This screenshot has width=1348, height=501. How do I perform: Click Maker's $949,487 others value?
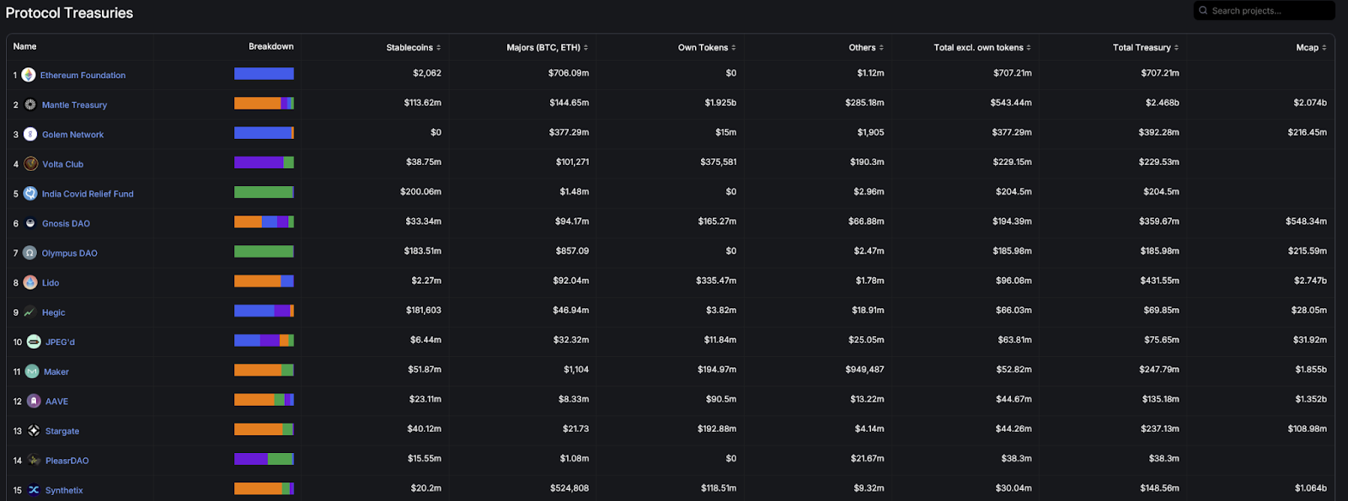pyautogui.click(x=864, y=370)
